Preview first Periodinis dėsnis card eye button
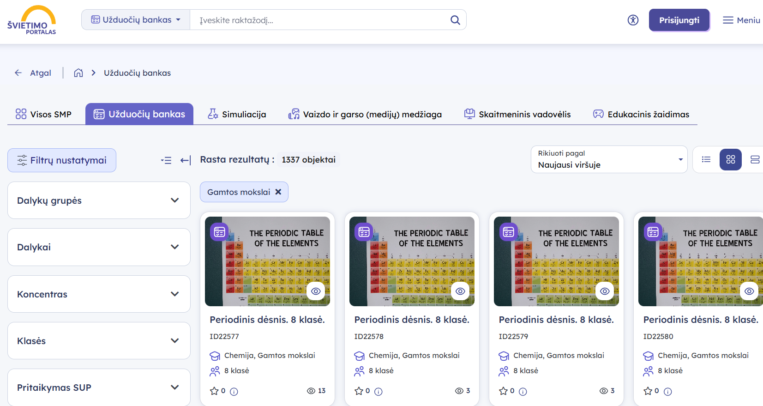Image resolution: width=763 pixels, height=406 pixels. [316, 291]
